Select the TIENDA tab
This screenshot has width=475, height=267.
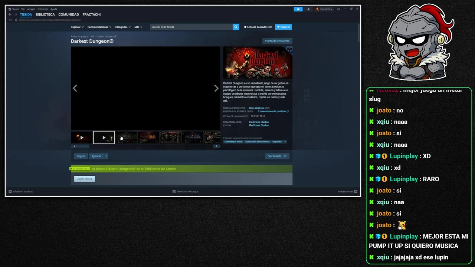26,14
